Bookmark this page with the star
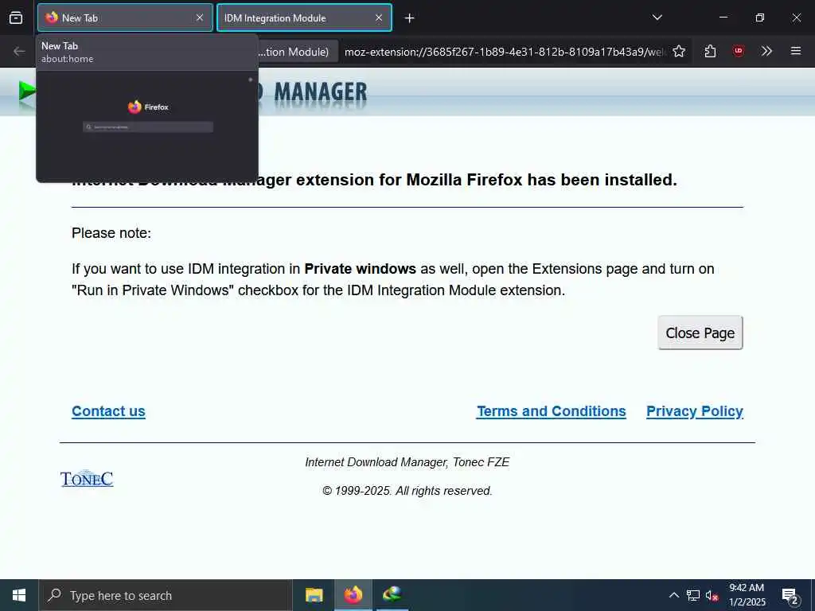The height and width of the screenshot is (611, 815). (x=679, y=51)
